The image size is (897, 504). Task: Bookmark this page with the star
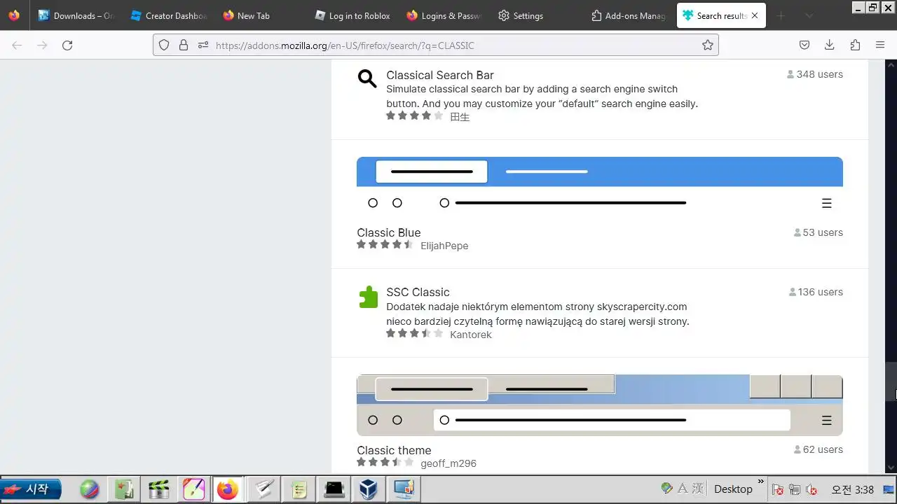(x=708, y=45)
